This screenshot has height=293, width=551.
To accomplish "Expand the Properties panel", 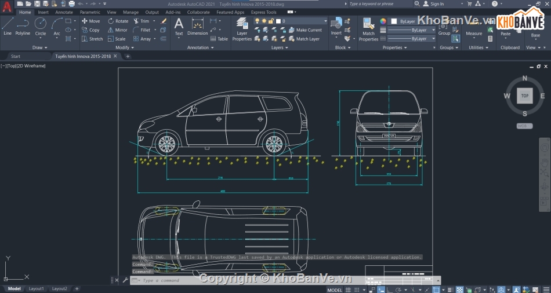I will point(394,47).
